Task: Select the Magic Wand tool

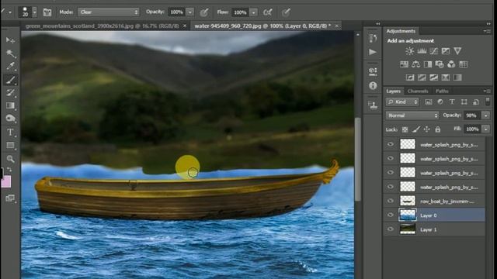Action: coord(10,53)
